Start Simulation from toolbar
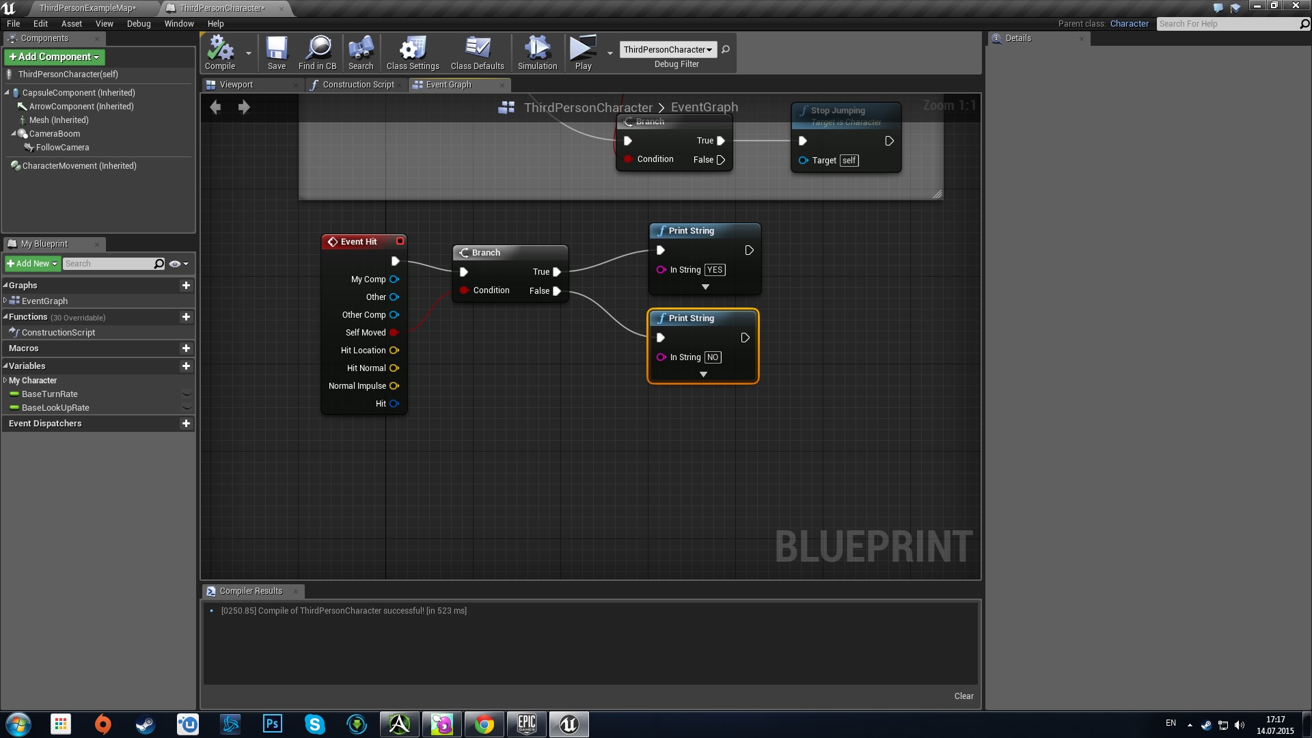The image size is (1312, 738). (537, 53)
